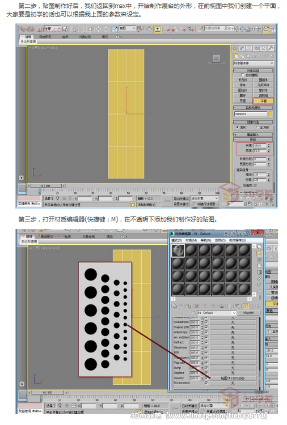The width and height of the screenshot is (287, 425).
Task: Click the highlighted 平面 plane button
Action: tap(263, 101)
